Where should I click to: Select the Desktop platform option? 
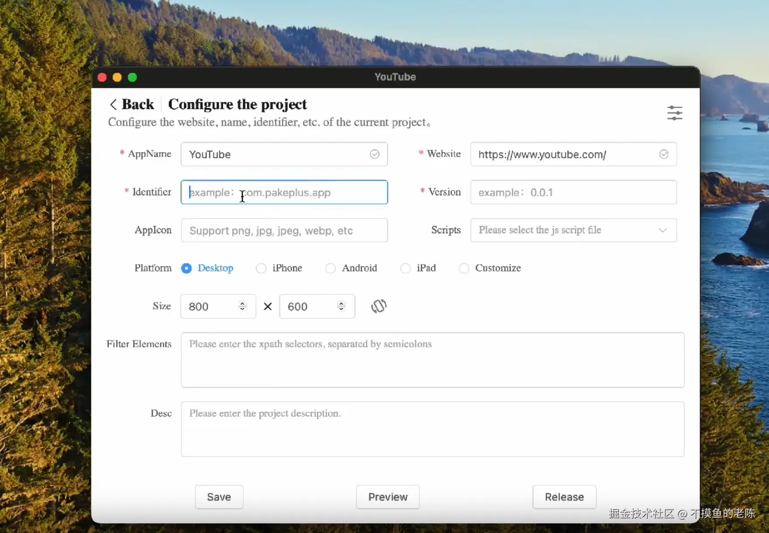(x=186, y=268)
